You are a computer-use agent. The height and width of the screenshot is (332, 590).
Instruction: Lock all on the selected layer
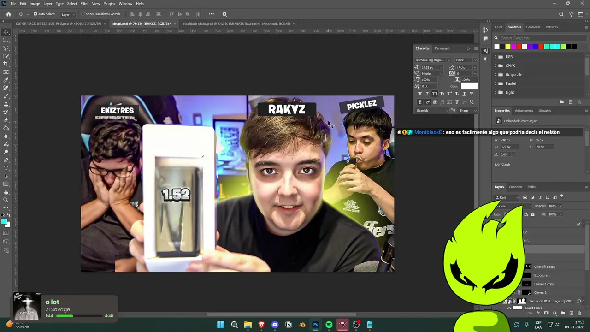click(x=533, y=214)
